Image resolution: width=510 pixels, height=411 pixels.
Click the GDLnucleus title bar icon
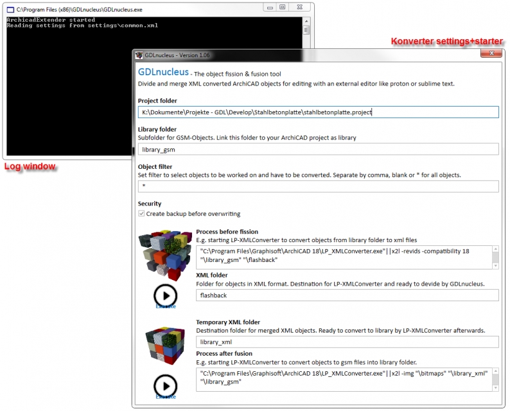(138, 55)
